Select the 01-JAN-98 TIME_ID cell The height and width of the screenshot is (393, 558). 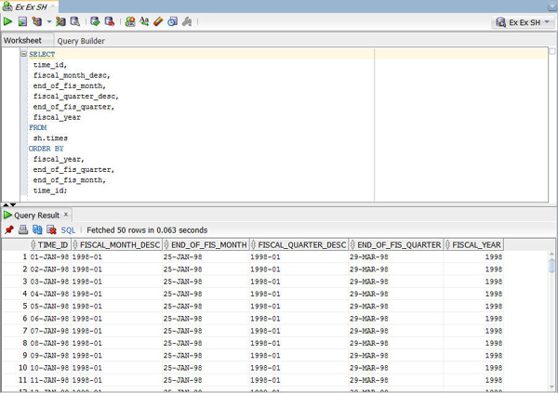click(x=49, y=257)
